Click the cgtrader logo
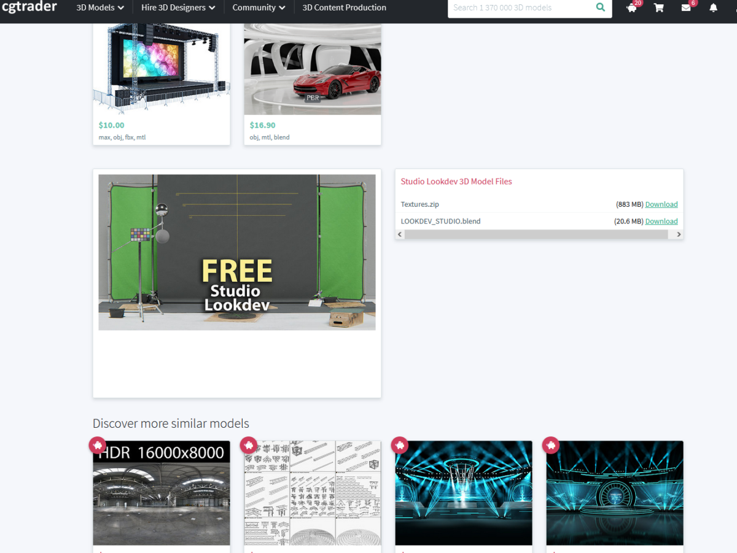This screenshot has height=553, width=737. (29, 7)
